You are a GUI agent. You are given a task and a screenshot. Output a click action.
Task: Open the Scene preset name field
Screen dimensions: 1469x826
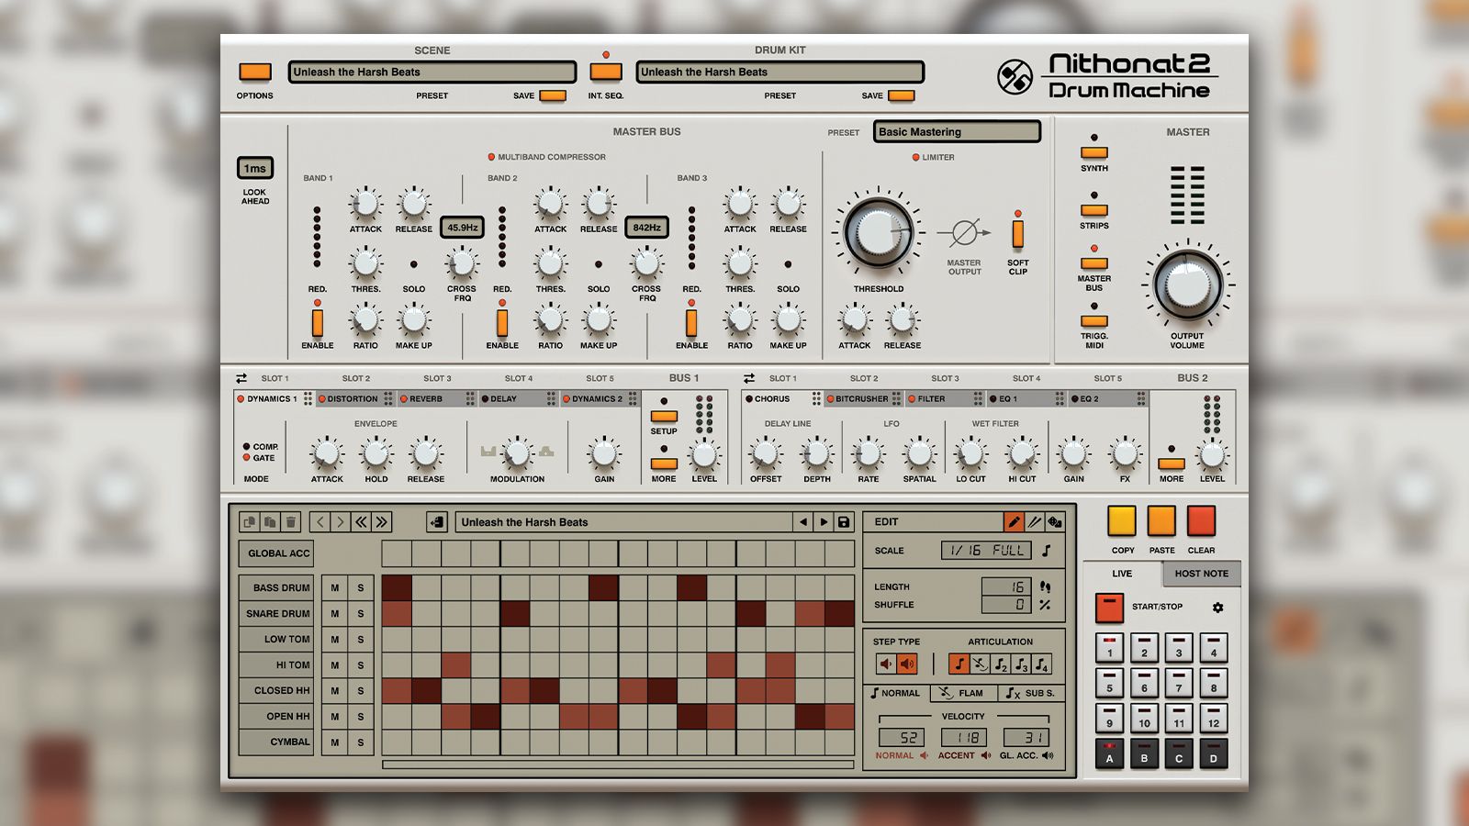tap(432, 72)
